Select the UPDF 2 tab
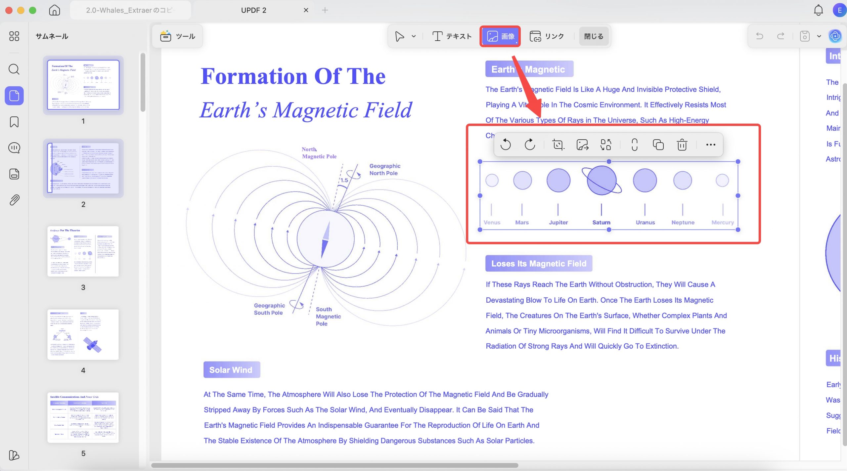 pos(253,10)
